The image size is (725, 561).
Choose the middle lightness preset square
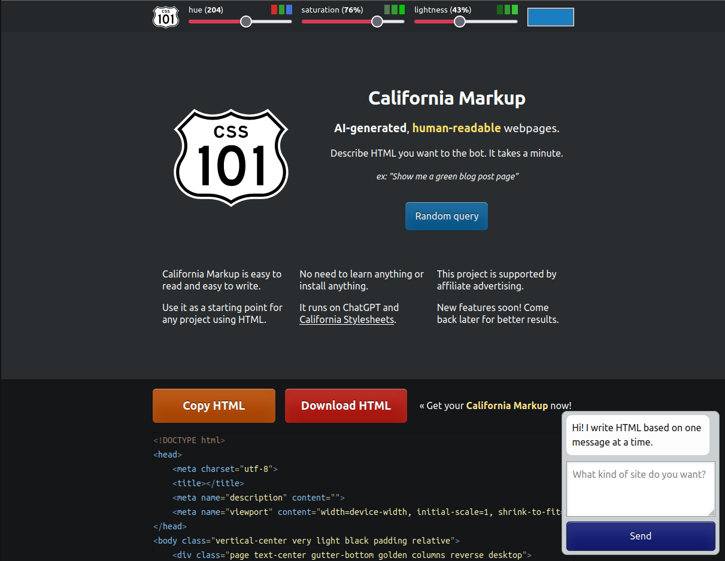click(x=508, y=10)
